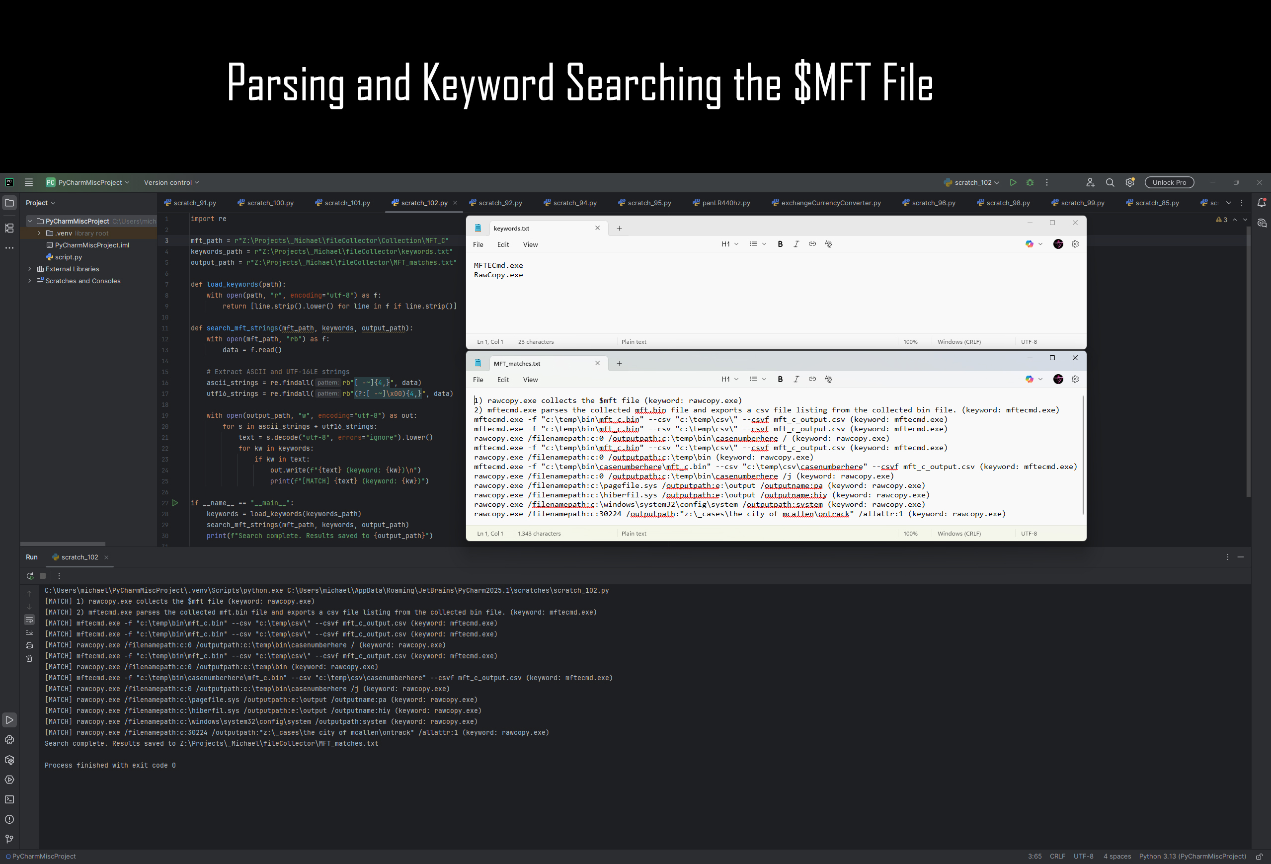The height and width of the screenshot is (864, 1271).
Task: Open the Terminal tool window icon
Action: click(9, 799)
